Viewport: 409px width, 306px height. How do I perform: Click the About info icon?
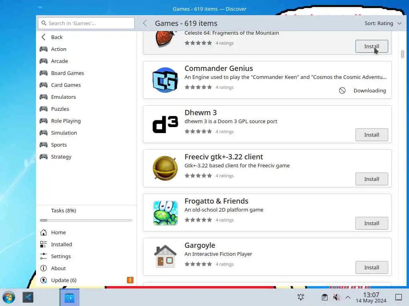tap(44, 268)
